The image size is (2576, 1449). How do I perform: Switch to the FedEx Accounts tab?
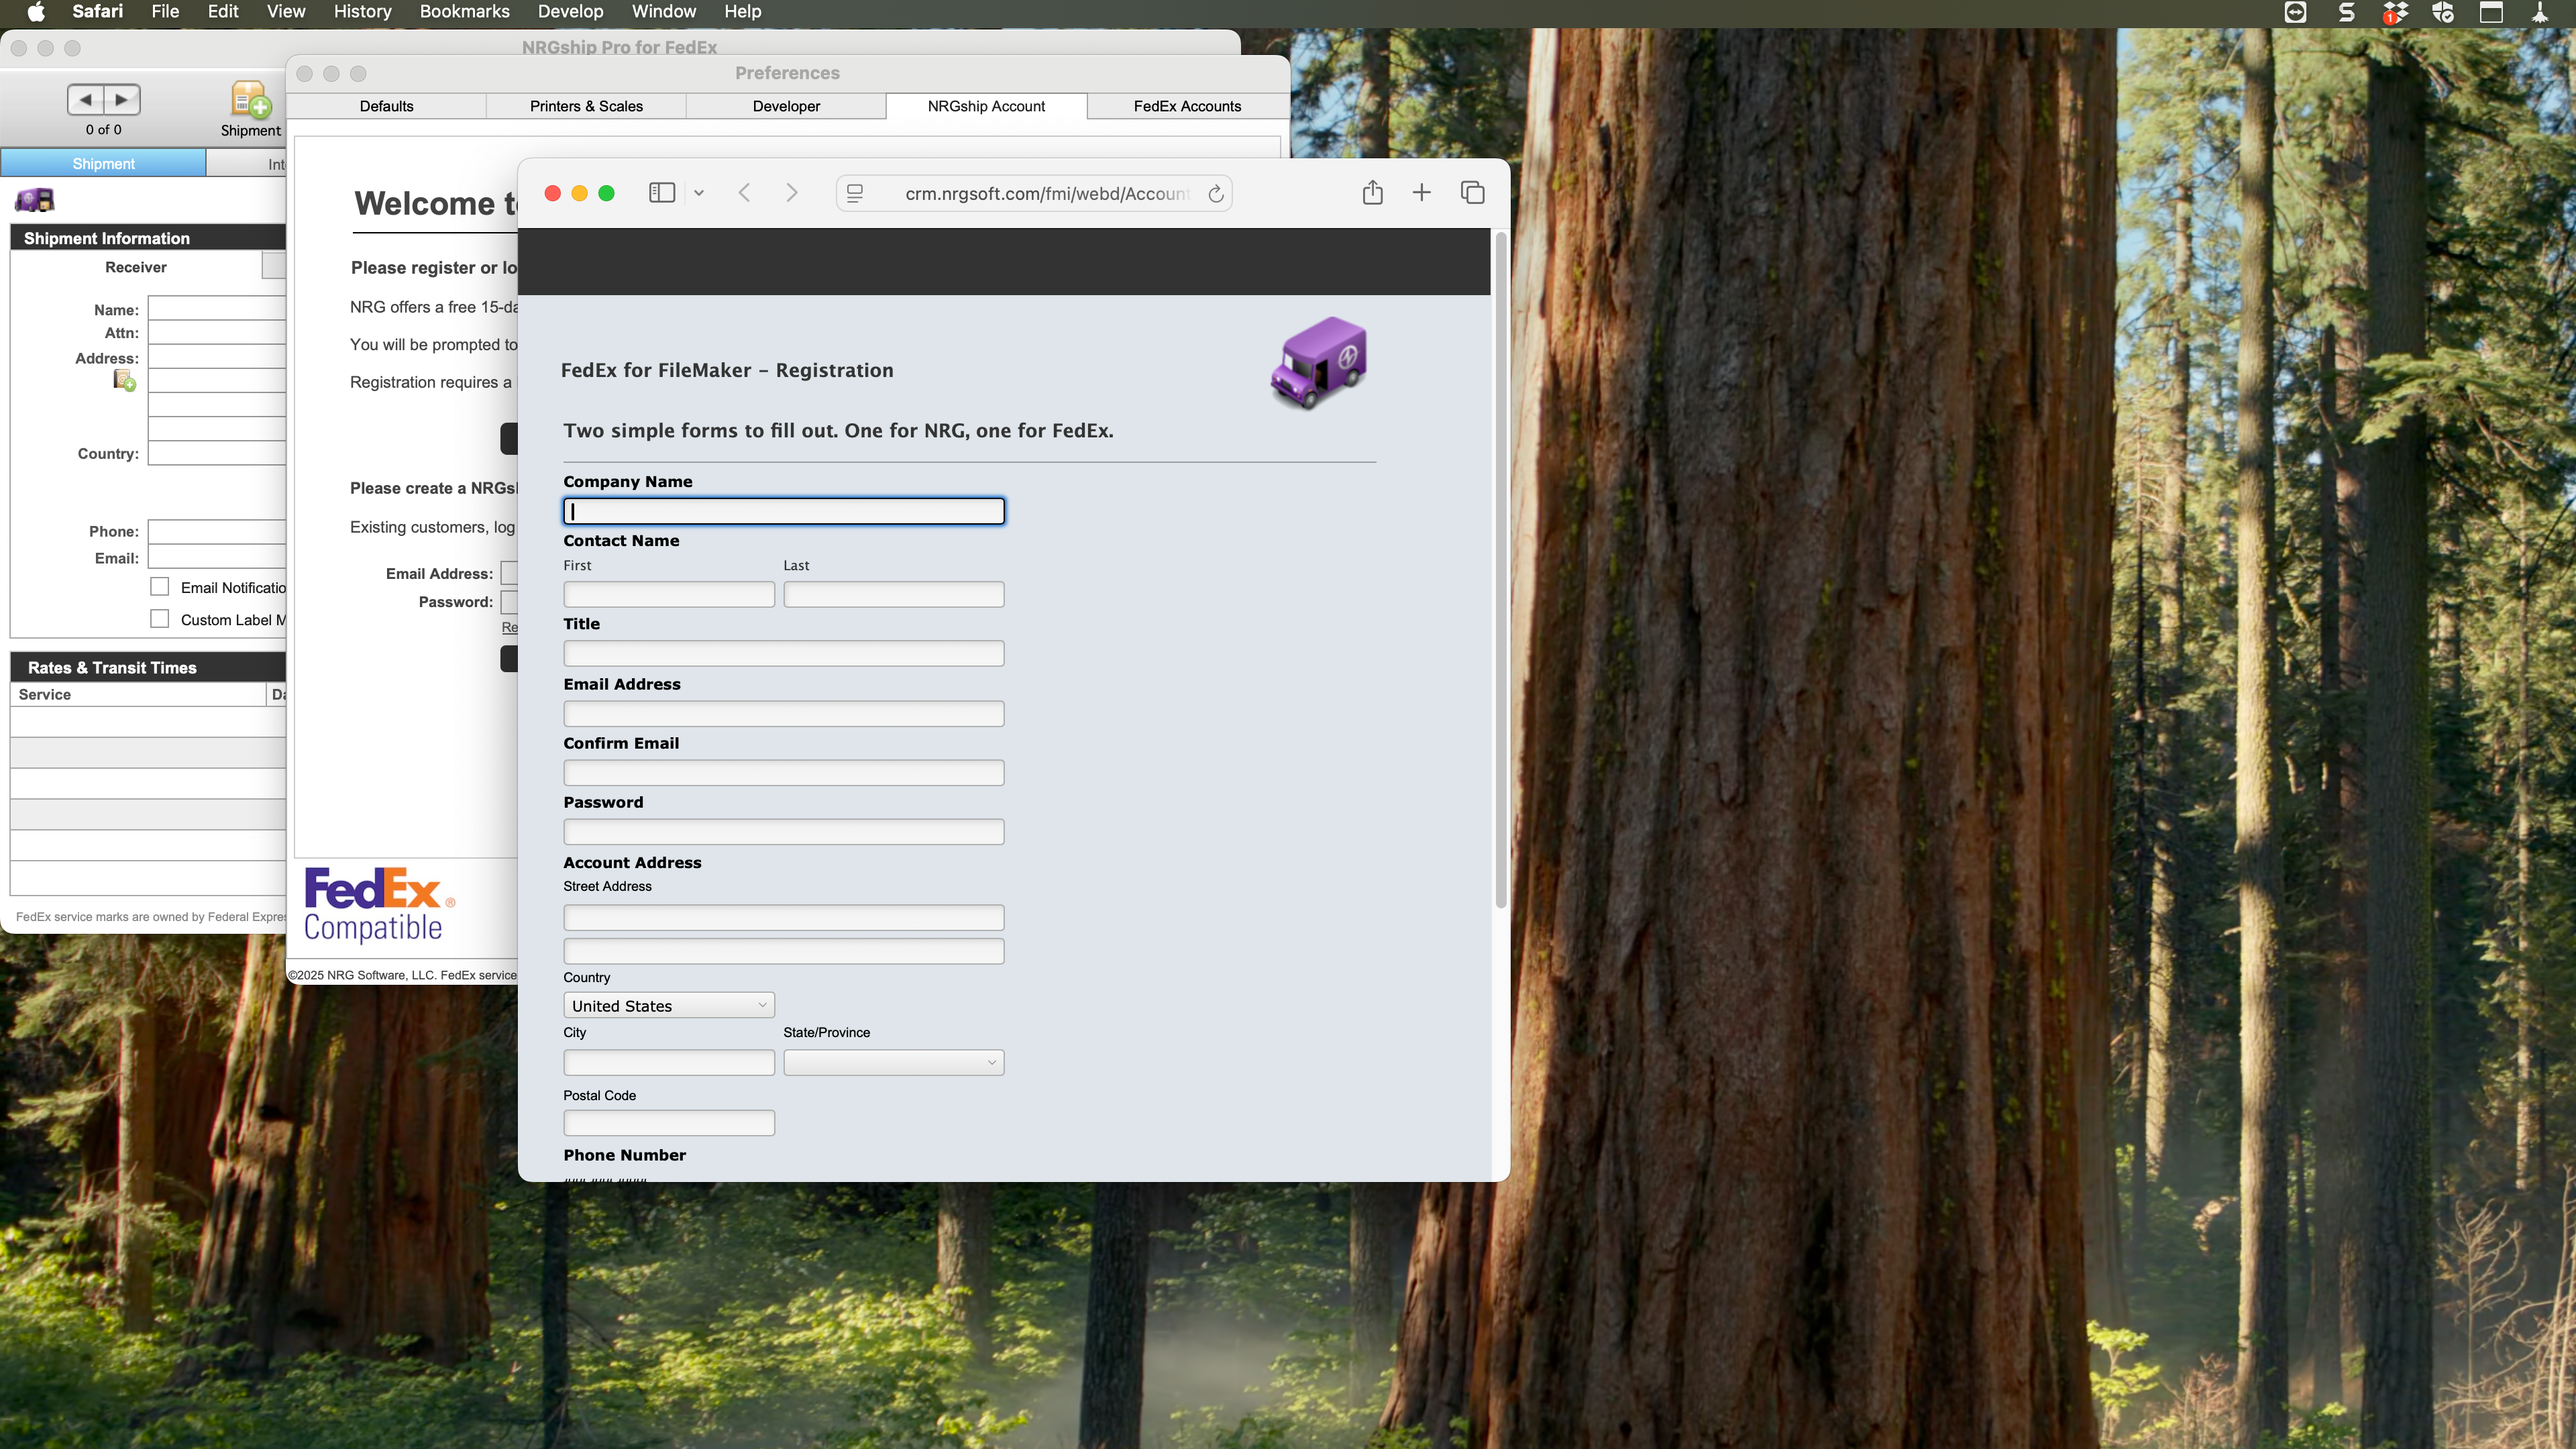(x=1187, y=106)
